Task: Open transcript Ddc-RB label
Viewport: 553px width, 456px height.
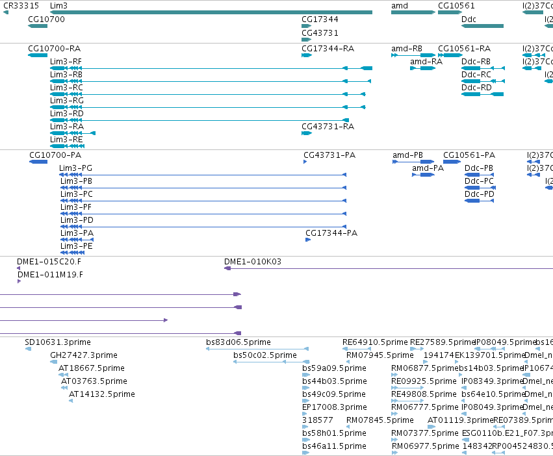Action: [476, 61]
